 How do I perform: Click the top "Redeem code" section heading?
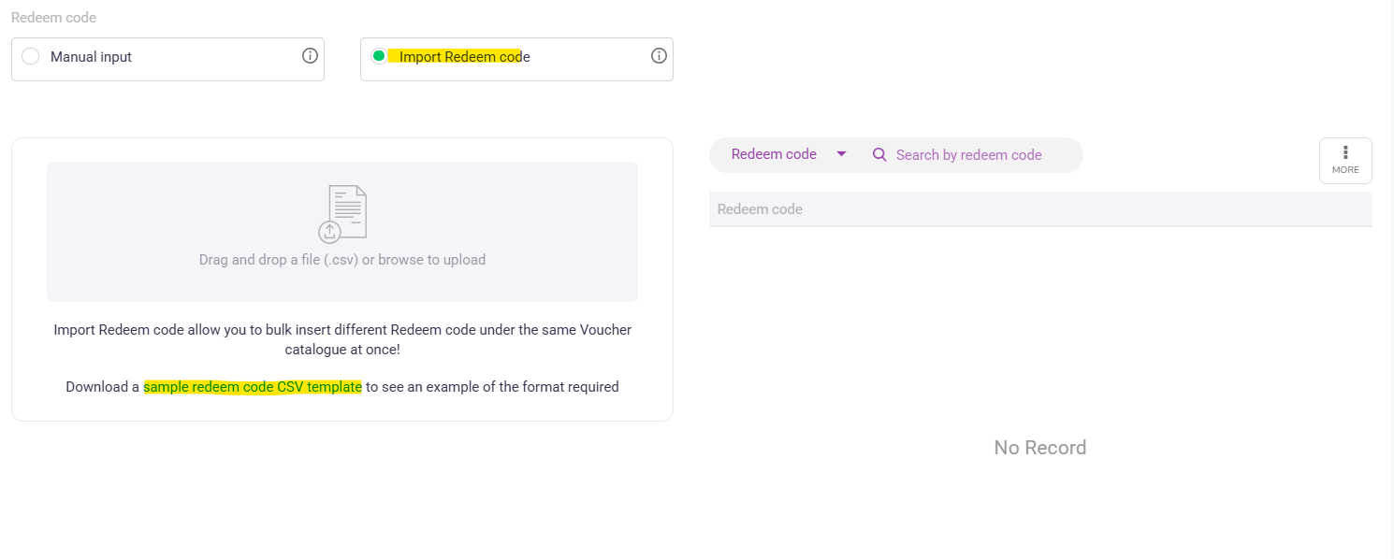click(x=53, y=18)
